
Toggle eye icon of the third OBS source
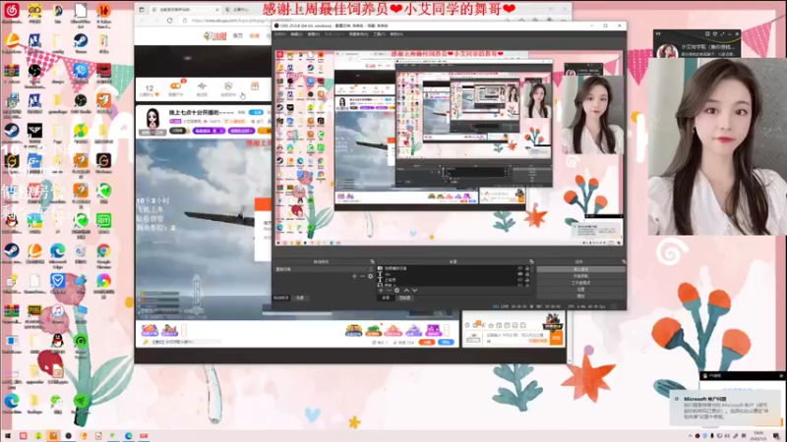coord(520,280)
